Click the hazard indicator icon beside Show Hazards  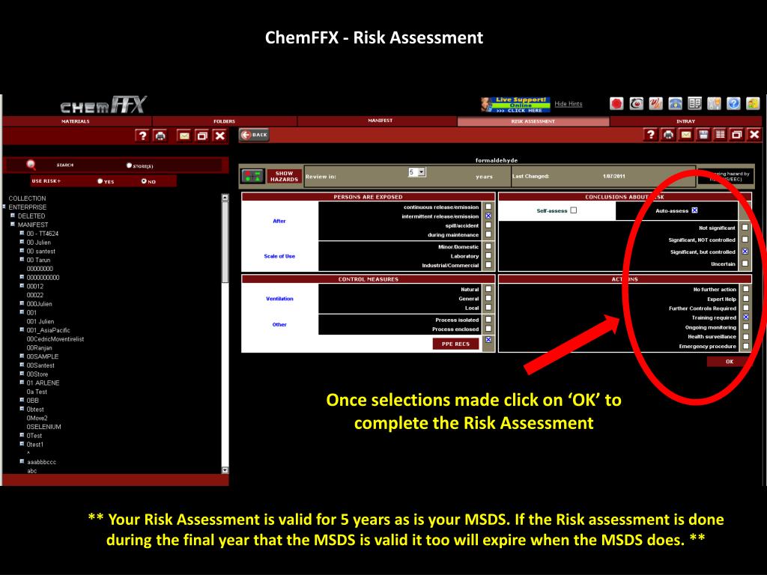252,176
